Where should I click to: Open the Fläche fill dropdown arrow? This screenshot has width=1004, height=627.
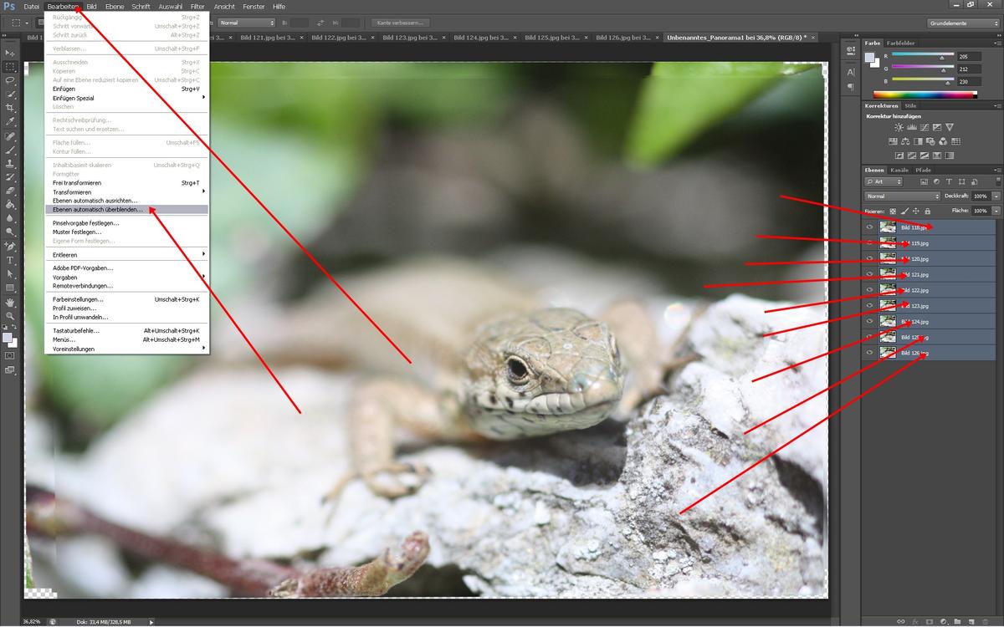996,211
